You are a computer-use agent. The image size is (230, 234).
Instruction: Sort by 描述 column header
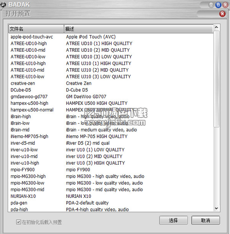[139, 29]
